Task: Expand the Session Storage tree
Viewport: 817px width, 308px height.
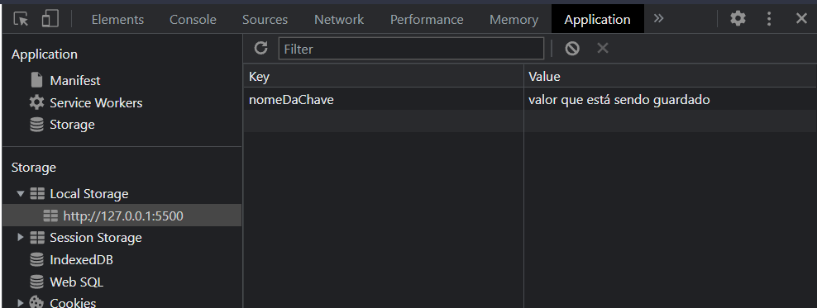Action: point(21,237)
